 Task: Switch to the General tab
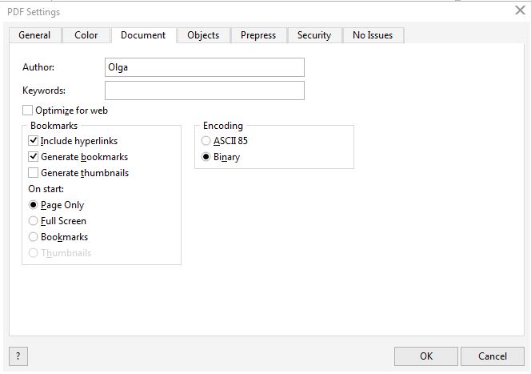(34, 35)
